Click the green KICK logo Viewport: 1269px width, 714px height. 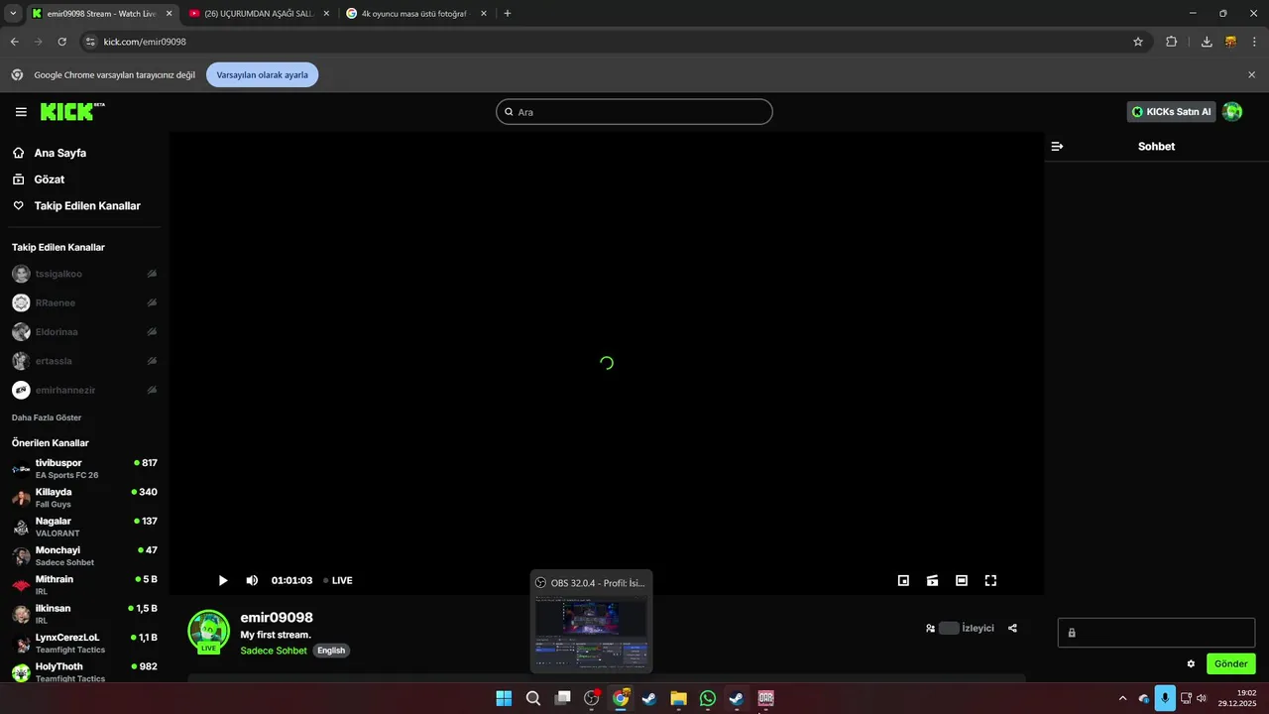72,111
